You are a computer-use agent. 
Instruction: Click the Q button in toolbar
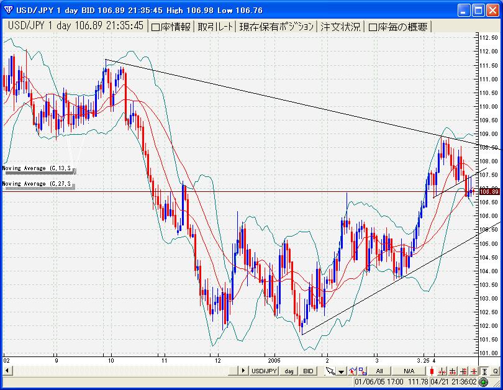pos(496,371)
